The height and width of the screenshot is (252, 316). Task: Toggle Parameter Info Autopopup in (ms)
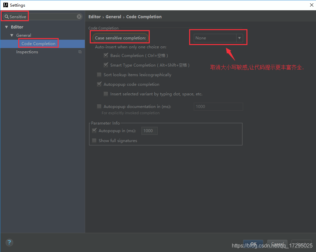click(94, 130)
